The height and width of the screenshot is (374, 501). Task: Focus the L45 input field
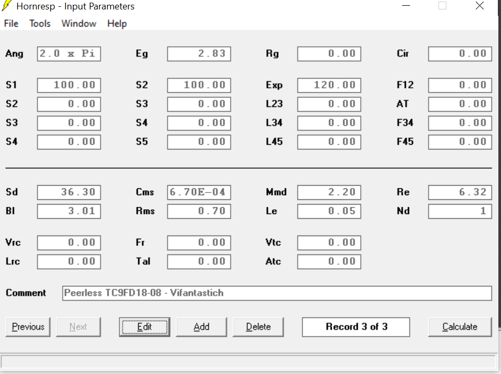click(x=329, y=142)
